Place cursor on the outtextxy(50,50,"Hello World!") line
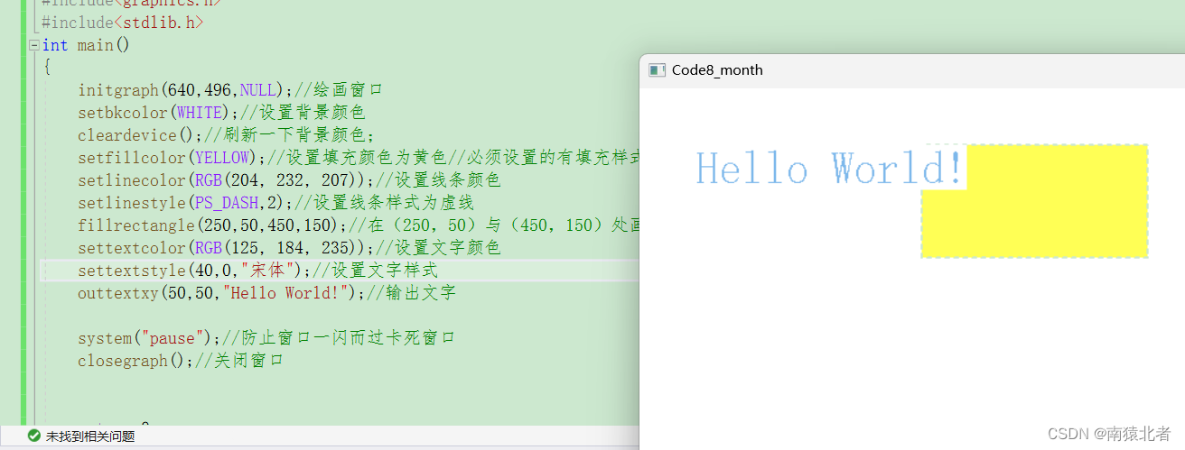1185x450 pixels. coord(266,293)
